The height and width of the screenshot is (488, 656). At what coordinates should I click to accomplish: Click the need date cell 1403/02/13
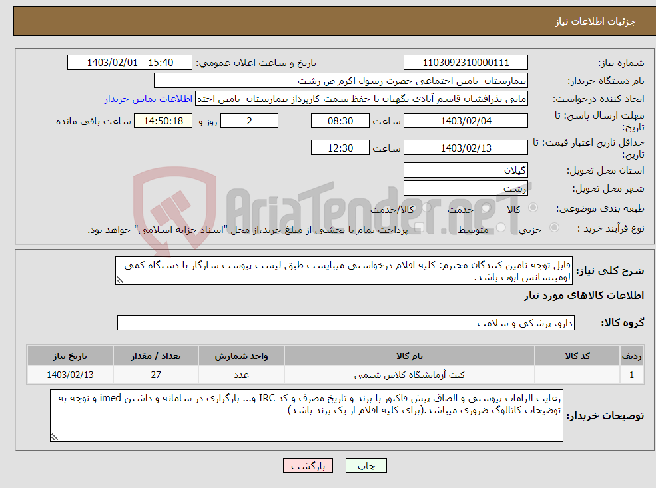coord(70,375)
